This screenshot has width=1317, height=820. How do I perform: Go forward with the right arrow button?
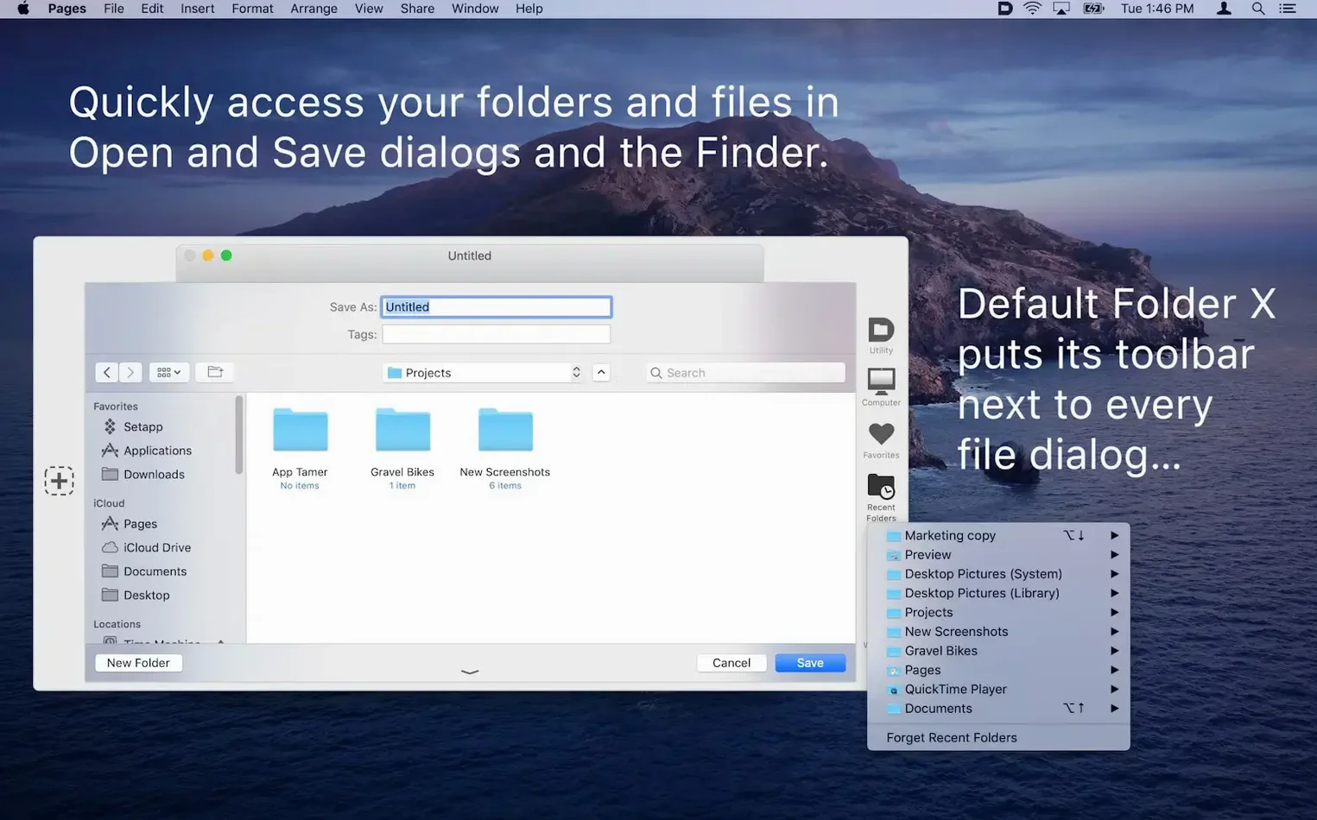coord(130,372)
